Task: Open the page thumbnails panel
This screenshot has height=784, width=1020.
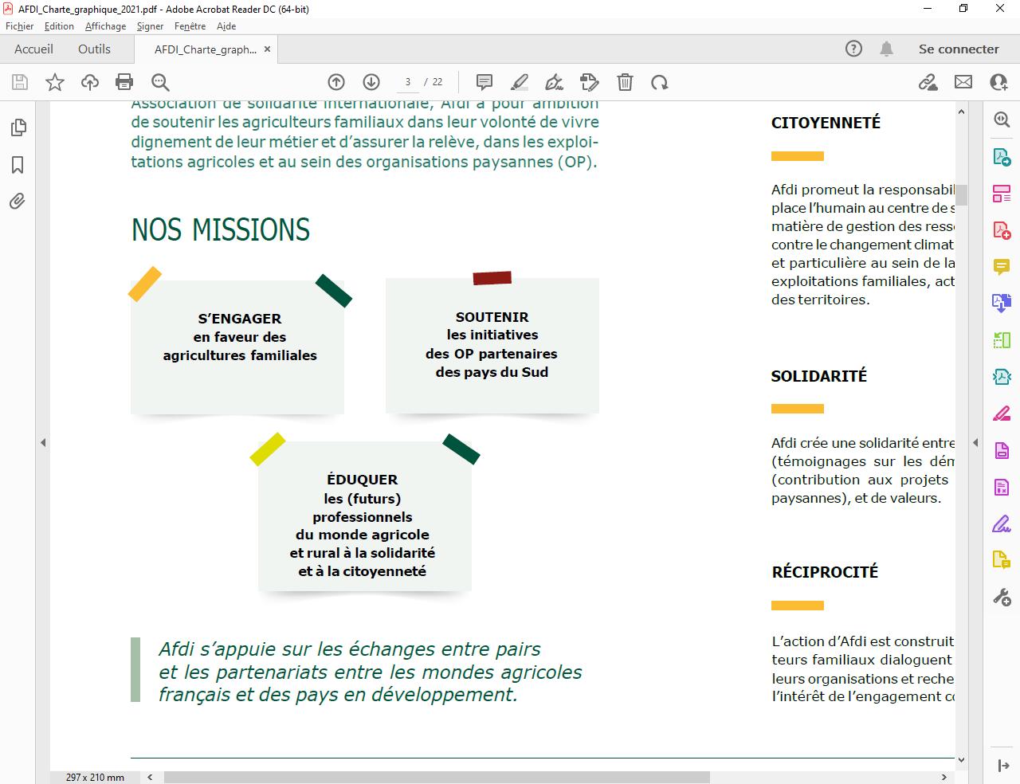Action: (18, 127)
